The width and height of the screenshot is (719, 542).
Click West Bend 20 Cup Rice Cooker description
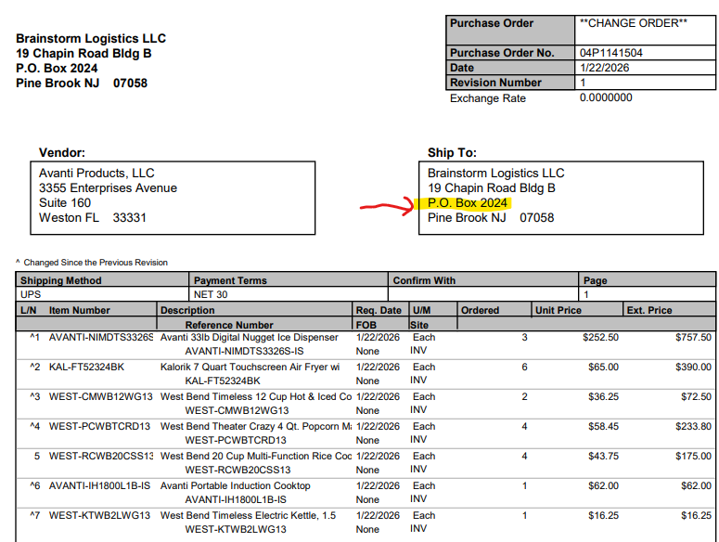pos(256,457)
